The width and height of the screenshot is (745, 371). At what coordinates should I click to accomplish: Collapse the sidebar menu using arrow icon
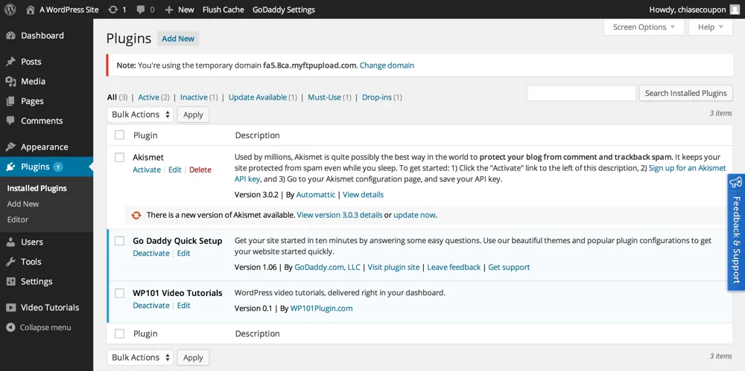(10, 327)
